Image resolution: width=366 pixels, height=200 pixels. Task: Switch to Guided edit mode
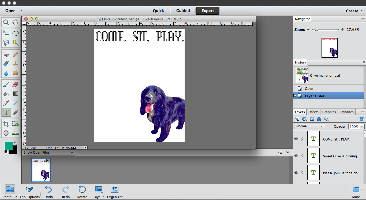point(183,11)
